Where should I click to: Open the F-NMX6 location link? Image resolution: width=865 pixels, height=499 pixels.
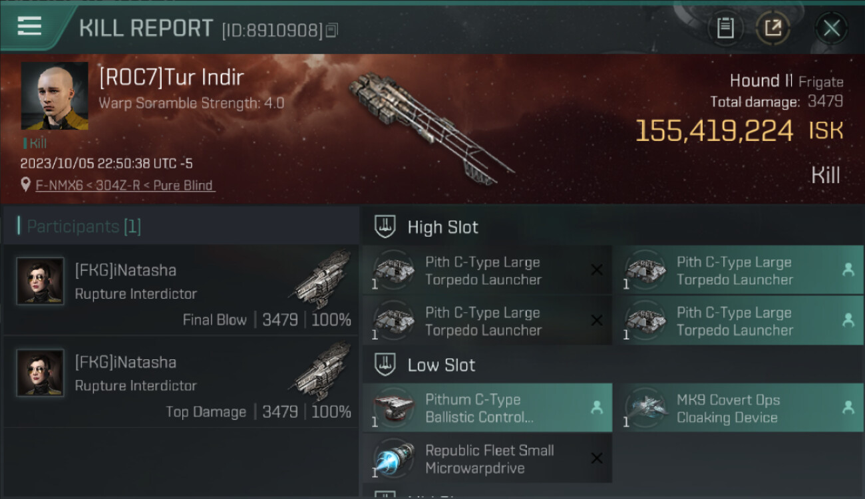coord(125,186)
